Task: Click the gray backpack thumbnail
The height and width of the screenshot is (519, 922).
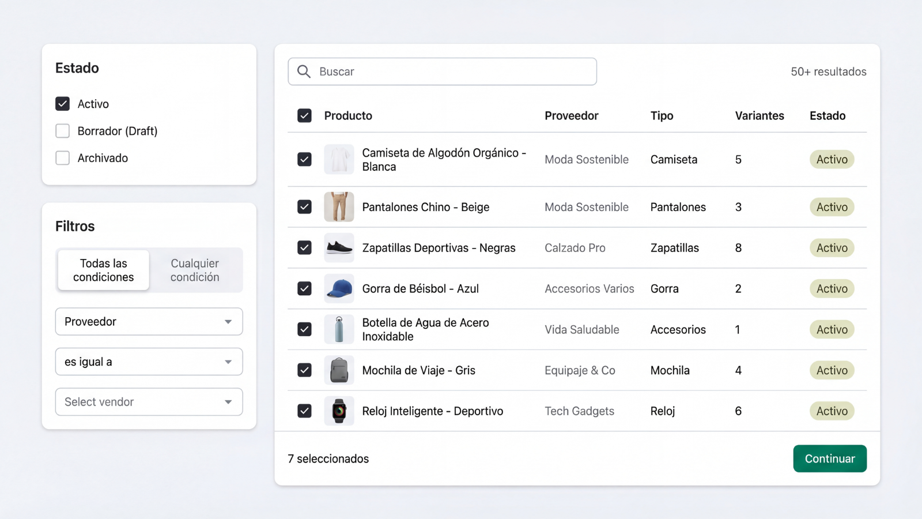Action: coord(339,370)
